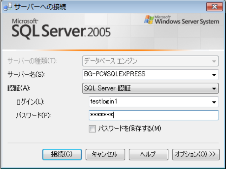Image resolution: width=226 pixels, height=169 pixels.
Task: Open the ログイン dropdown arrow
Action: tap(214, 102)
